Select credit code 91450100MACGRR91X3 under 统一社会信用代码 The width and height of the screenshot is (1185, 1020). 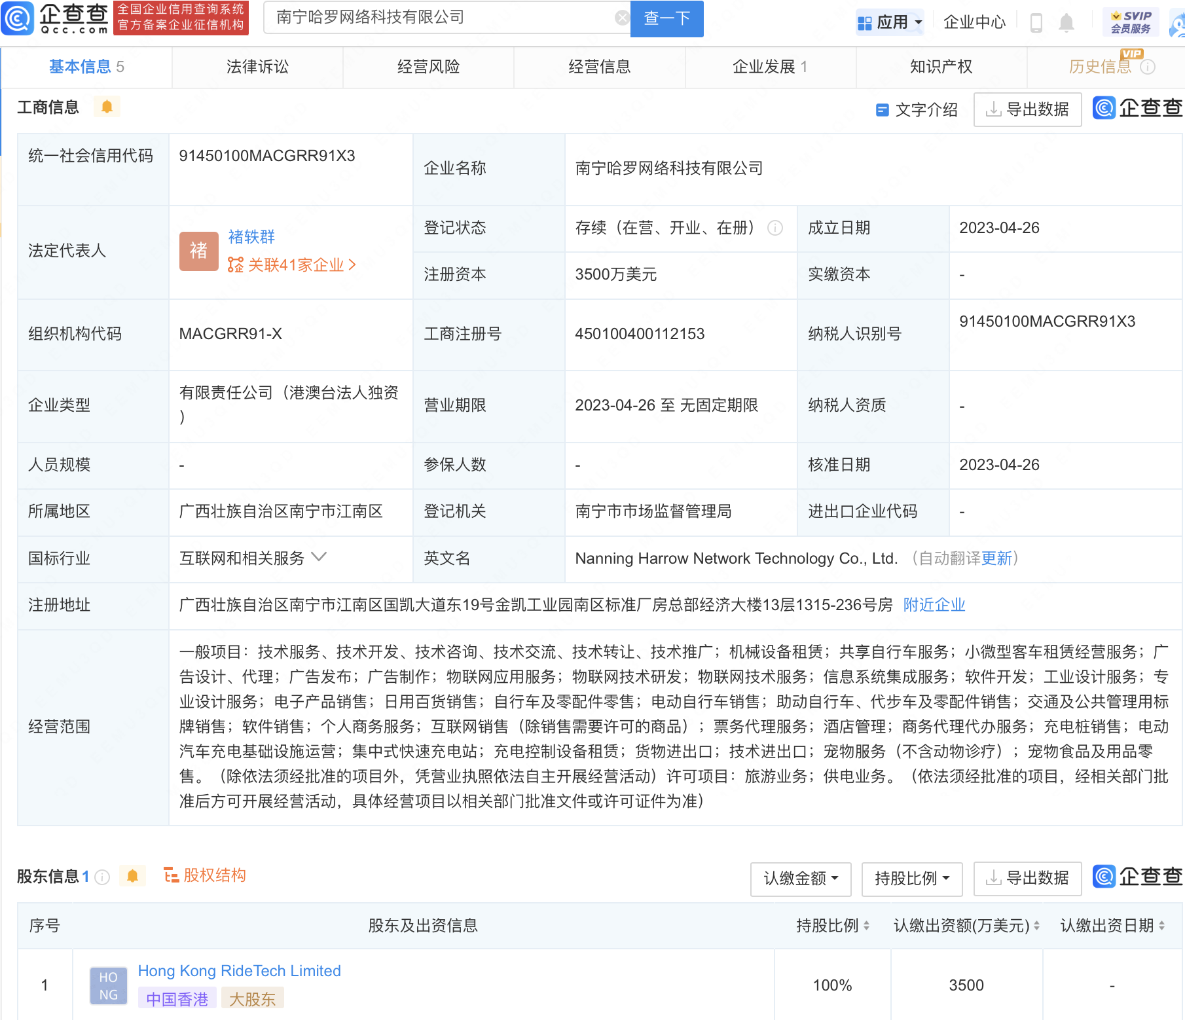(x=267, y=156)
